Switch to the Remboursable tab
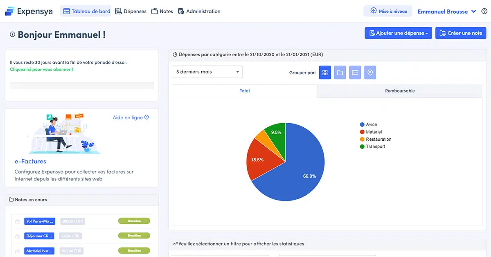Viewport: 491px width, 257px height. pyautogui.click(x=399, y=91)
